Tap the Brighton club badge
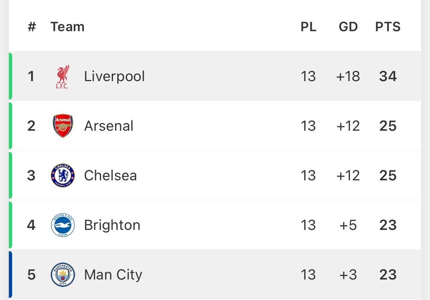Image resolution: width=430 pixels, height=300 pixels. pyautogui.click(x=63, y=225)
